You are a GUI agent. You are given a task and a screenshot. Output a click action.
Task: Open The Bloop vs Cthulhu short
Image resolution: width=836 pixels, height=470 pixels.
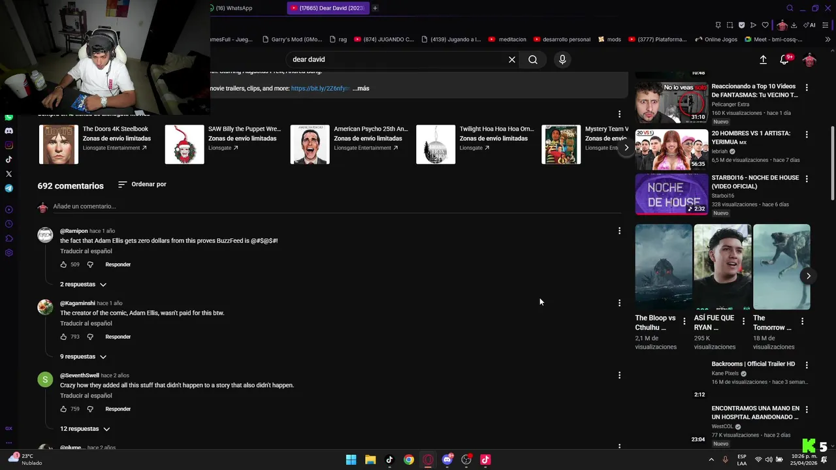664,267
